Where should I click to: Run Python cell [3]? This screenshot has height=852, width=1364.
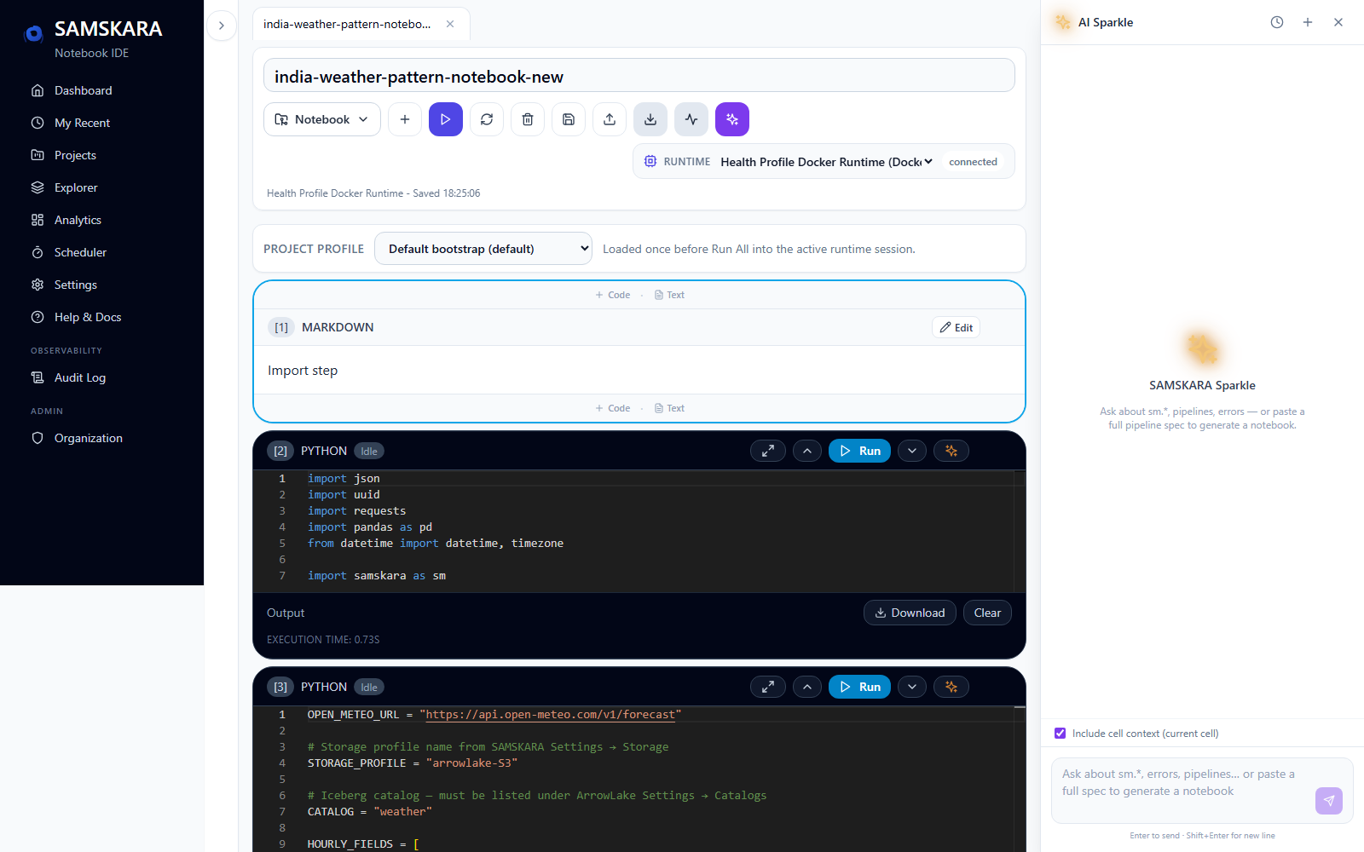859,687
